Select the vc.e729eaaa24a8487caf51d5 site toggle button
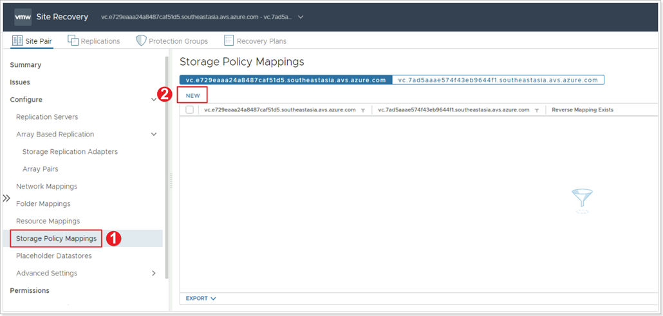This screenshot has width=663, height=316. tap(285, 80)
